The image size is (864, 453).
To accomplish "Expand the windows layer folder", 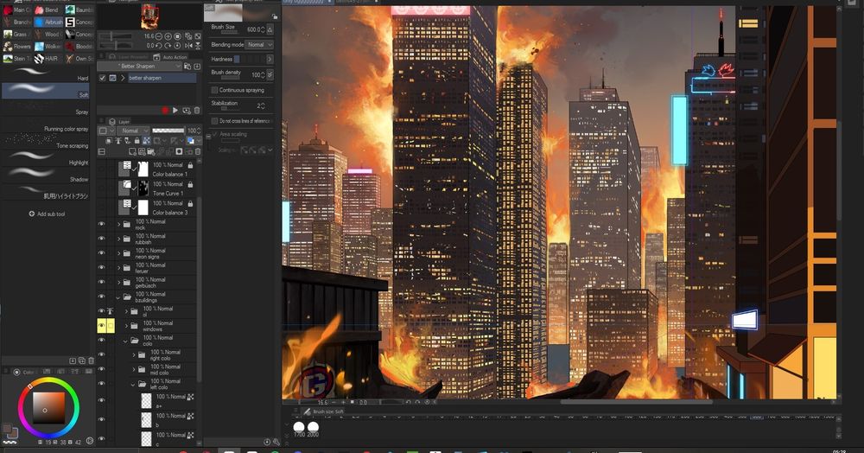I will point(126,326).
